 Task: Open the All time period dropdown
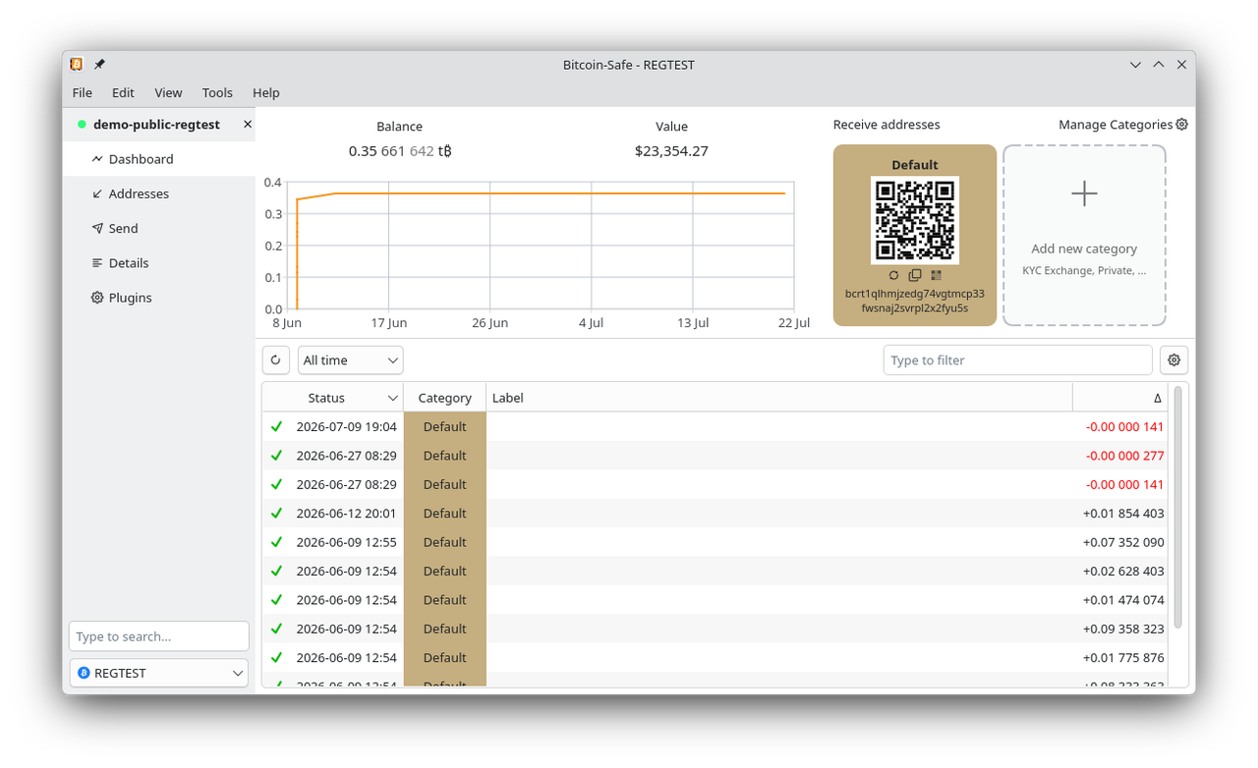click(351, 360)
